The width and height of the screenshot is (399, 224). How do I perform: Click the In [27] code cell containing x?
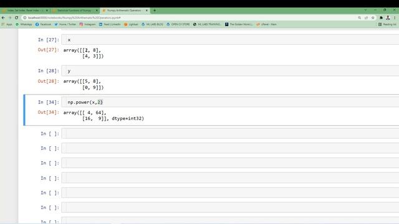click(x=230, y=40)
